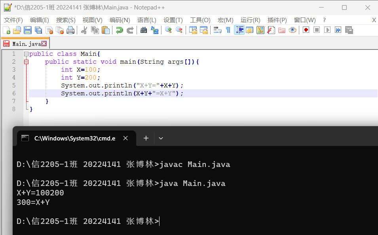Click the Save All toolbar icon

coord(38,30)
